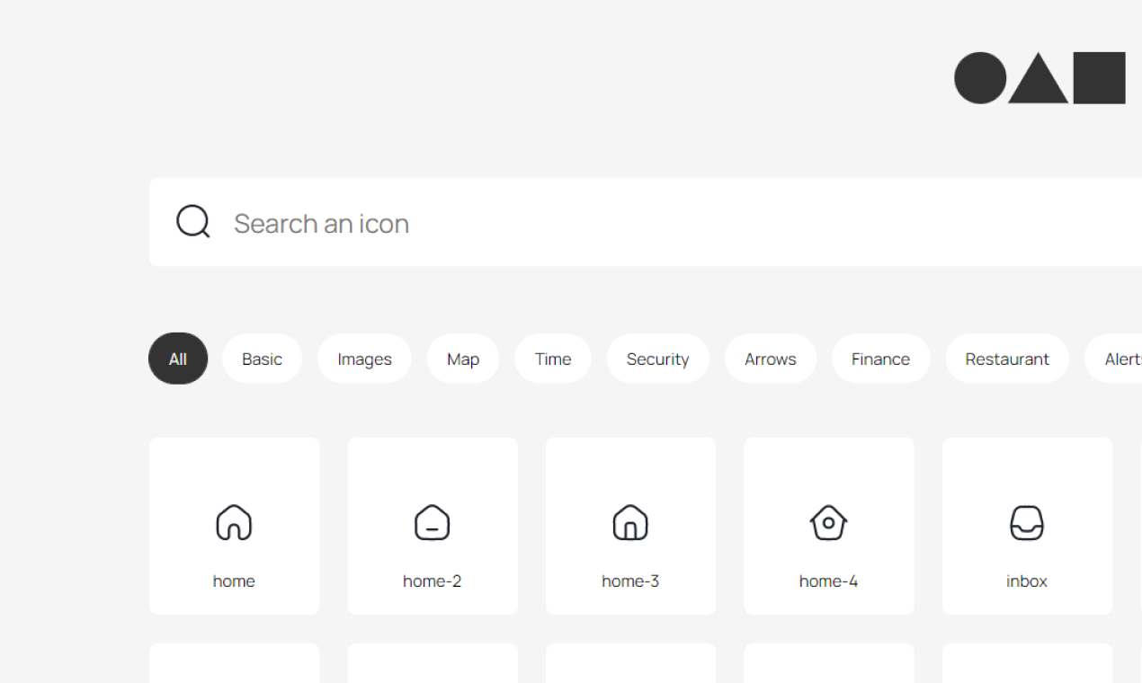Image resolution: width=1142 pixels, height=683 pixels.
Task: Filter icons by Basic category
Action: [262, 359]
